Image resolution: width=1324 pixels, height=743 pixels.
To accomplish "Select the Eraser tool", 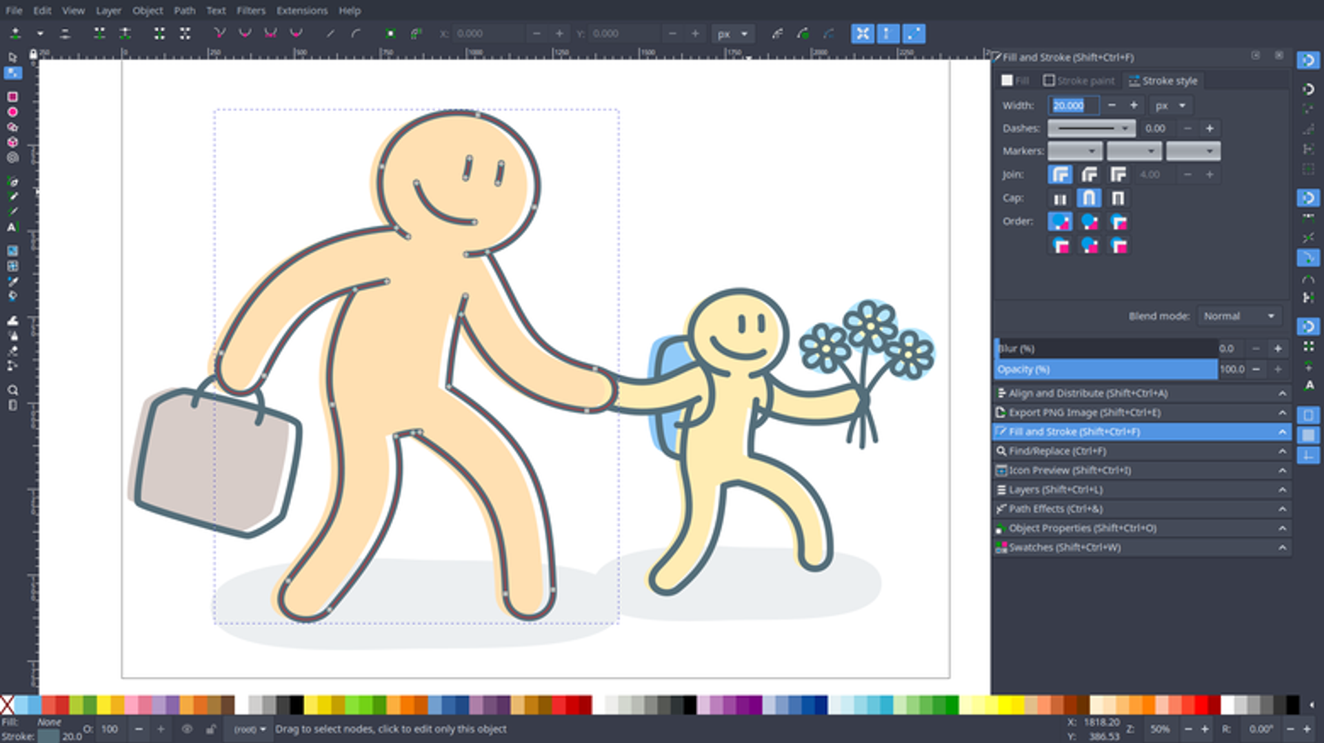I will point(12,351).
